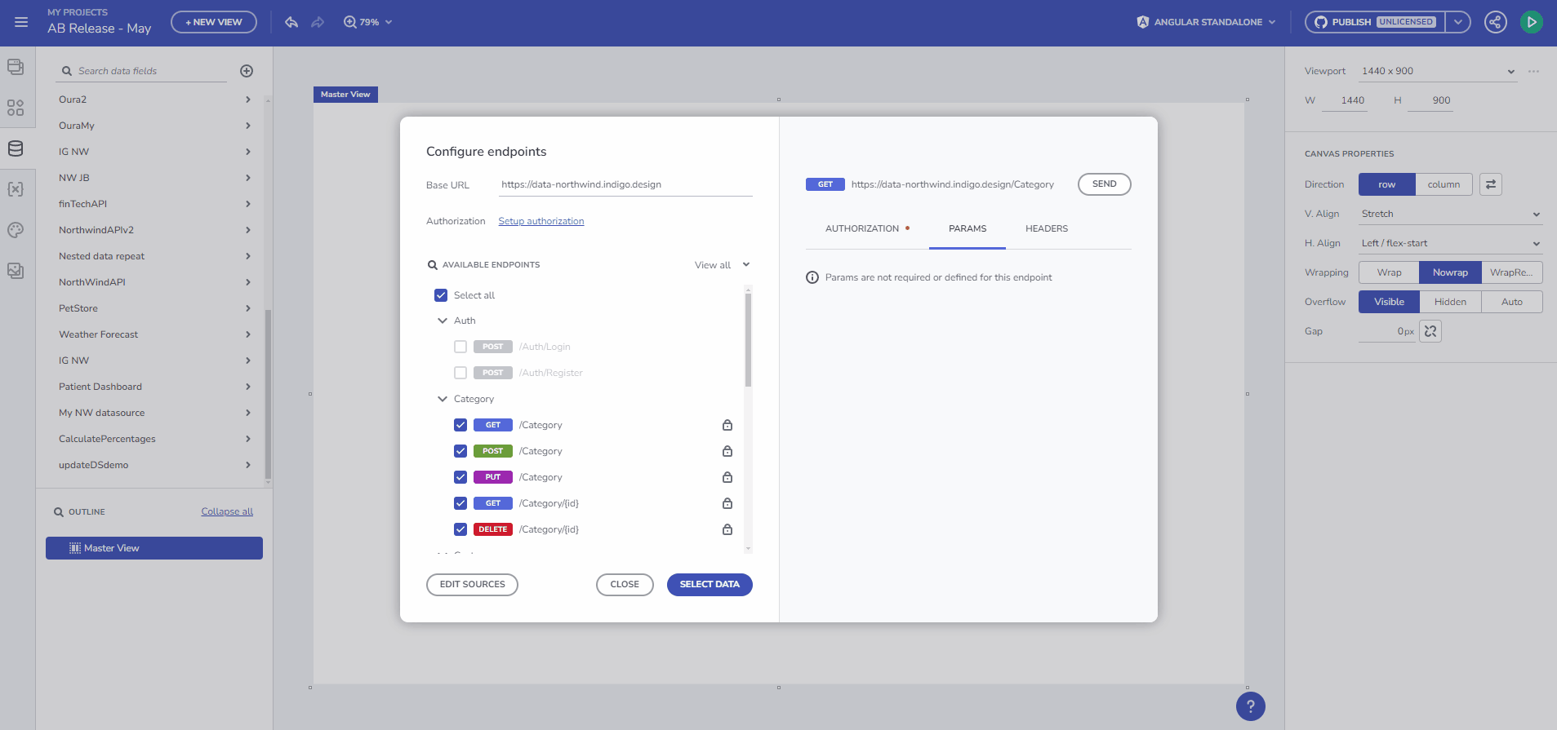Open the views panel in sidebar

click(16, 67)
